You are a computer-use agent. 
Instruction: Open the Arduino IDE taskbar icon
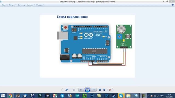77,96
